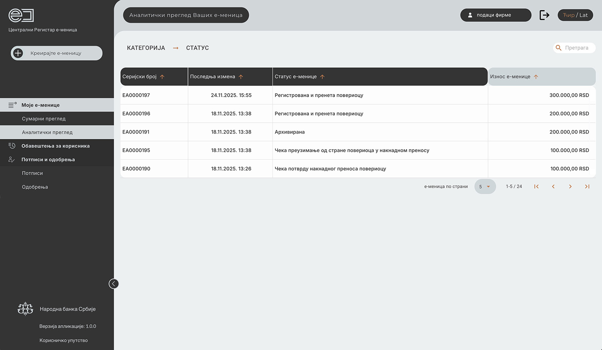The width and height of the screenshot is (602, 350).
Task: Go to the next page arrow
Action: tap(570, 187)
